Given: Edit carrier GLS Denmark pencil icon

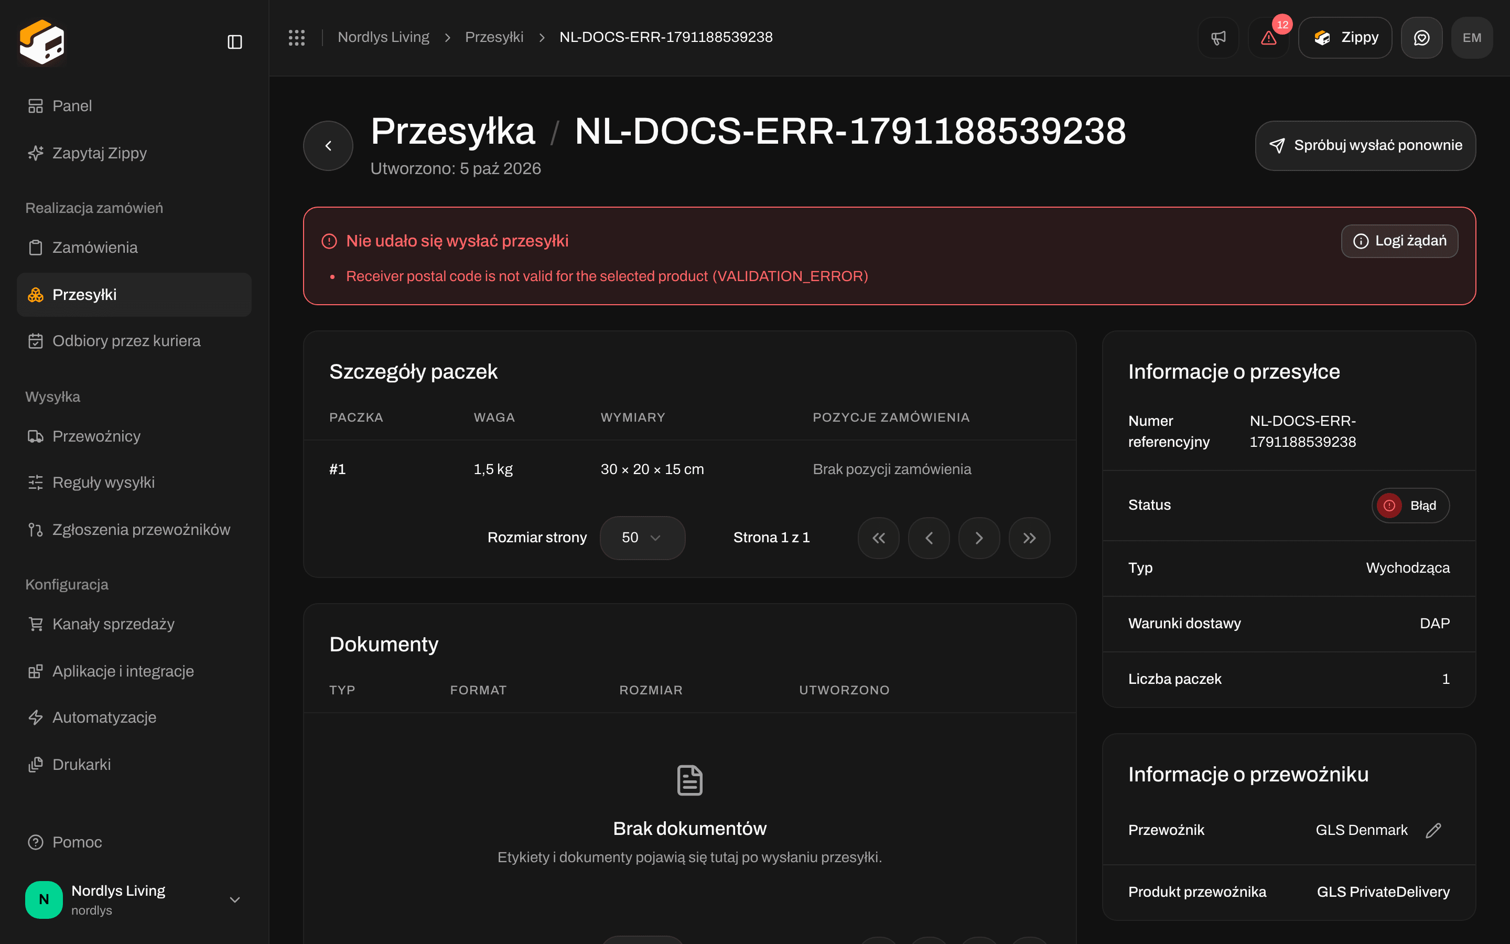Looking at the screenshot, I should [x=1433, y=830].
